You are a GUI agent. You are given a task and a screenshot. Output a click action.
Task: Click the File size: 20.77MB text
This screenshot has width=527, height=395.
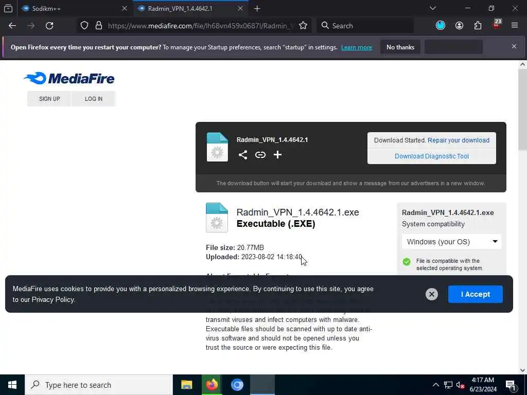coord(235,247)
